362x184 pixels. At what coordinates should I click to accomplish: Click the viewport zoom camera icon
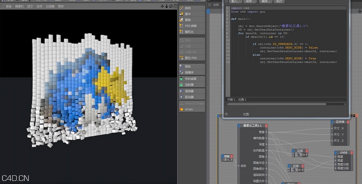167,6
